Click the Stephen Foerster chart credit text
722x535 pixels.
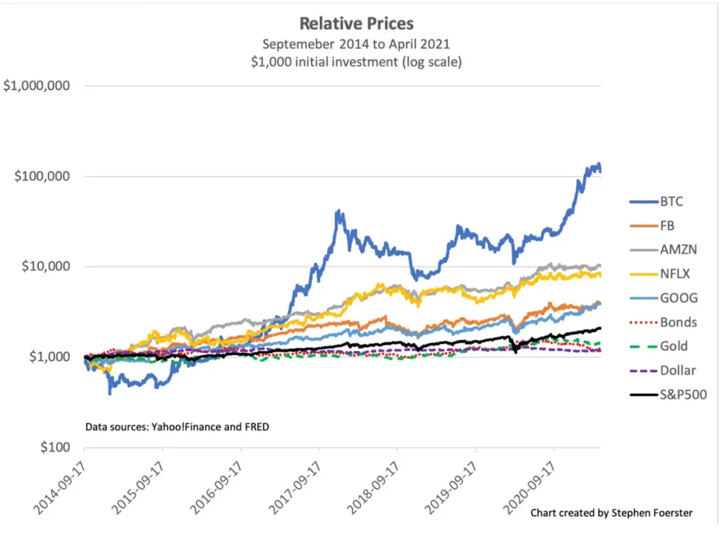612,513
